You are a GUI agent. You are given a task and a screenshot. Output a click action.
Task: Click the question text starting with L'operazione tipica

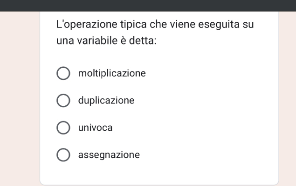tap(154, 24)
